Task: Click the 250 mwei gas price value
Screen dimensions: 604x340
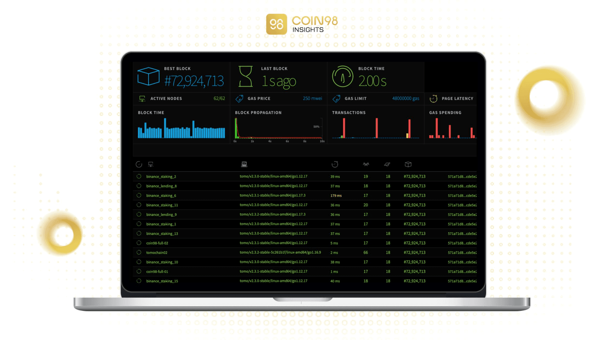Action: (x=312, y=99)
